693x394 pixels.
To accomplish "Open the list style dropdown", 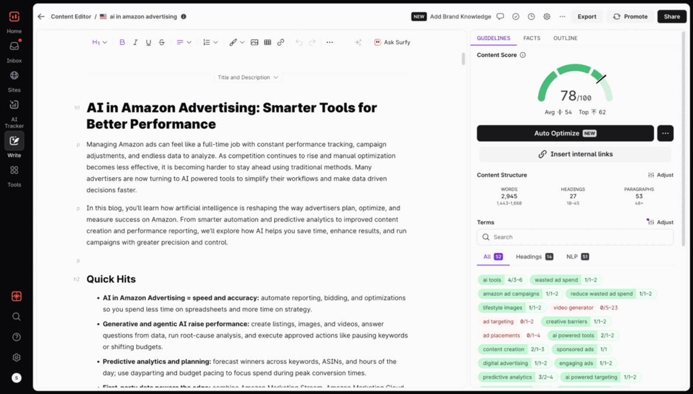I will 210,42.
